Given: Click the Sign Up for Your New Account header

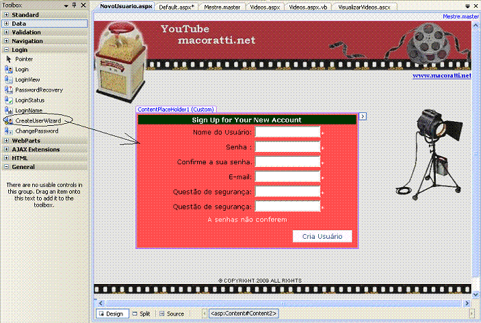Looking at the screenshot, I should click(x=246, y=120).
